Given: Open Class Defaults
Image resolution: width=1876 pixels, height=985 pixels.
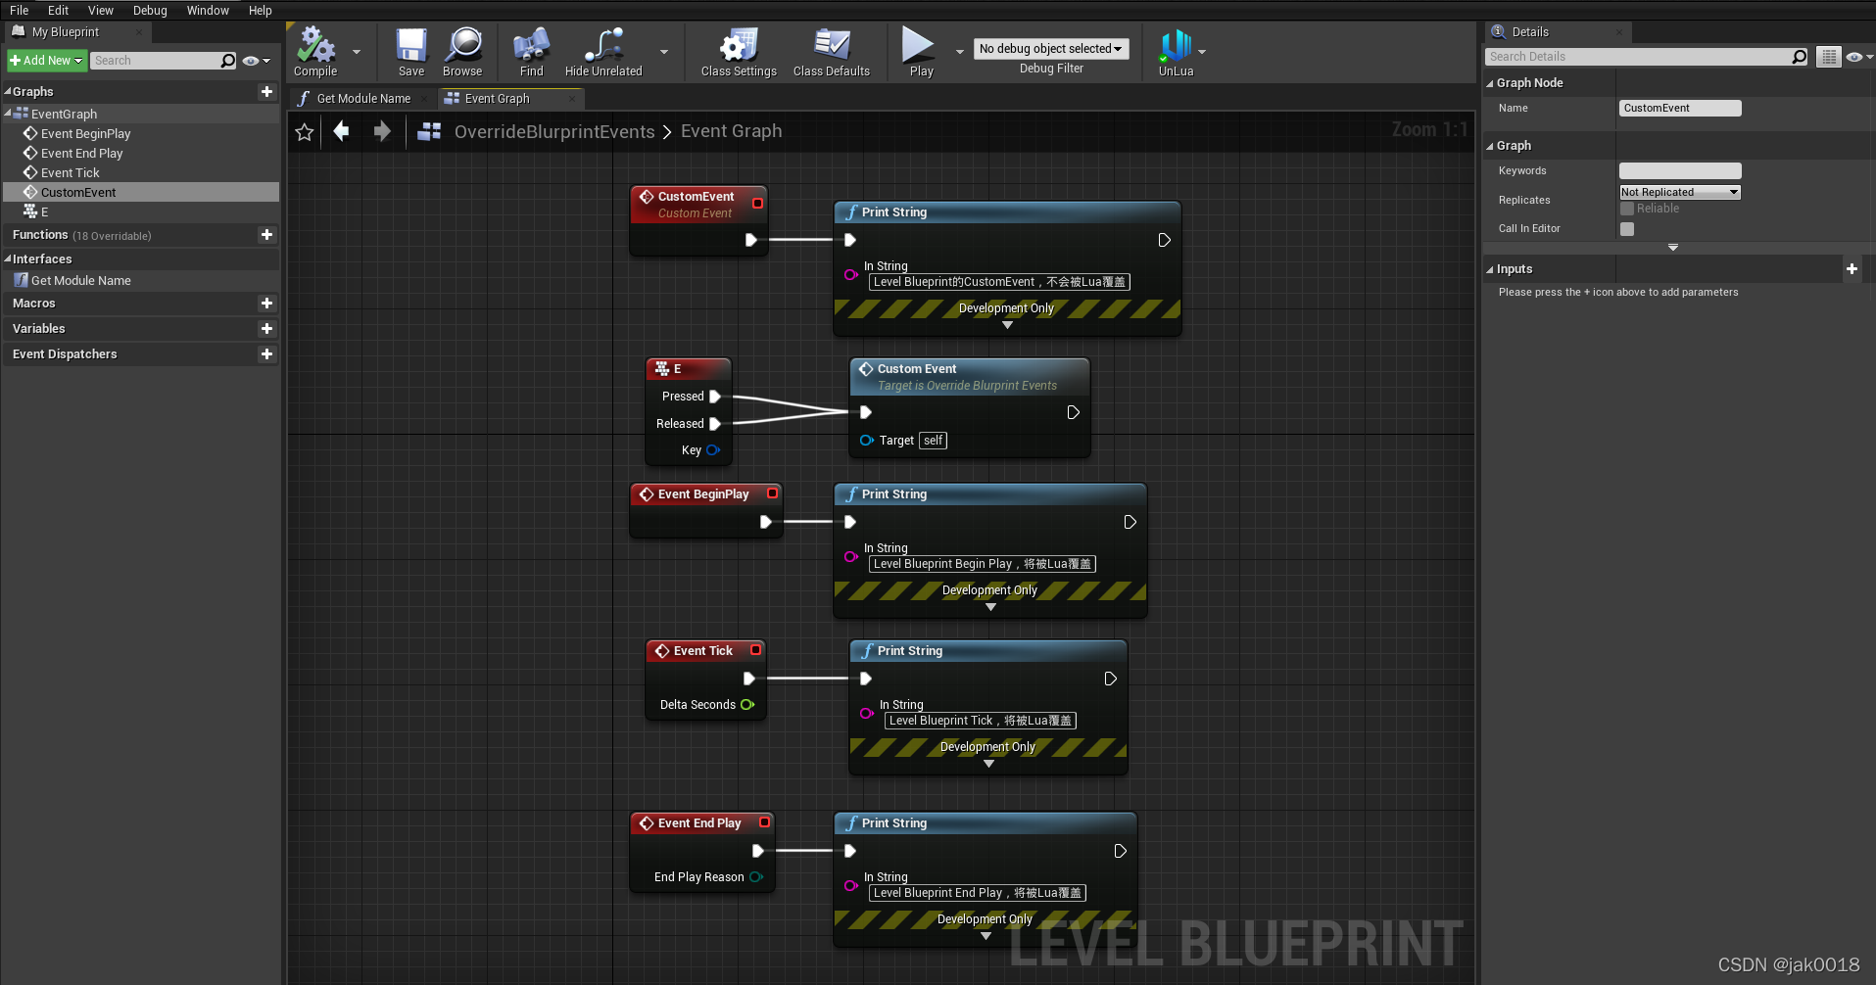Looking at the screenshot, I should click(832, 52).
